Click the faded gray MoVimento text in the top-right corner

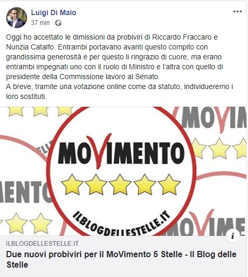tap(214, 118)
